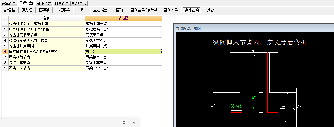Image resolution: width=334 pixels, height=127 pixels.
Task: Select the 剪力墙 category
Action: 27,10
